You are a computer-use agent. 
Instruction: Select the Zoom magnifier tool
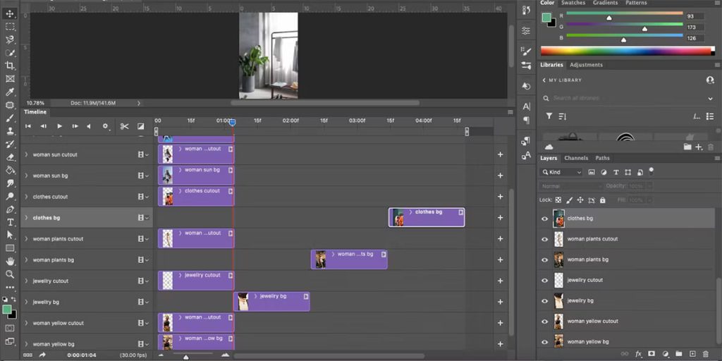point(10,274)
